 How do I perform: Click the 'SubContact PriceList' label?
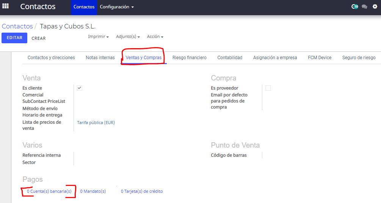click(44, 101)
